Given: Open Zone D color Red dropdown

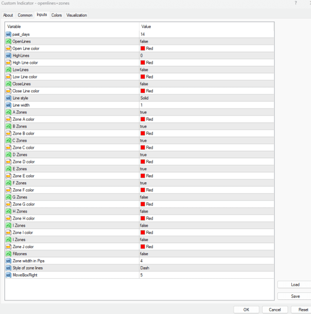Looking at the screenshot, I should tap(206, 162).
